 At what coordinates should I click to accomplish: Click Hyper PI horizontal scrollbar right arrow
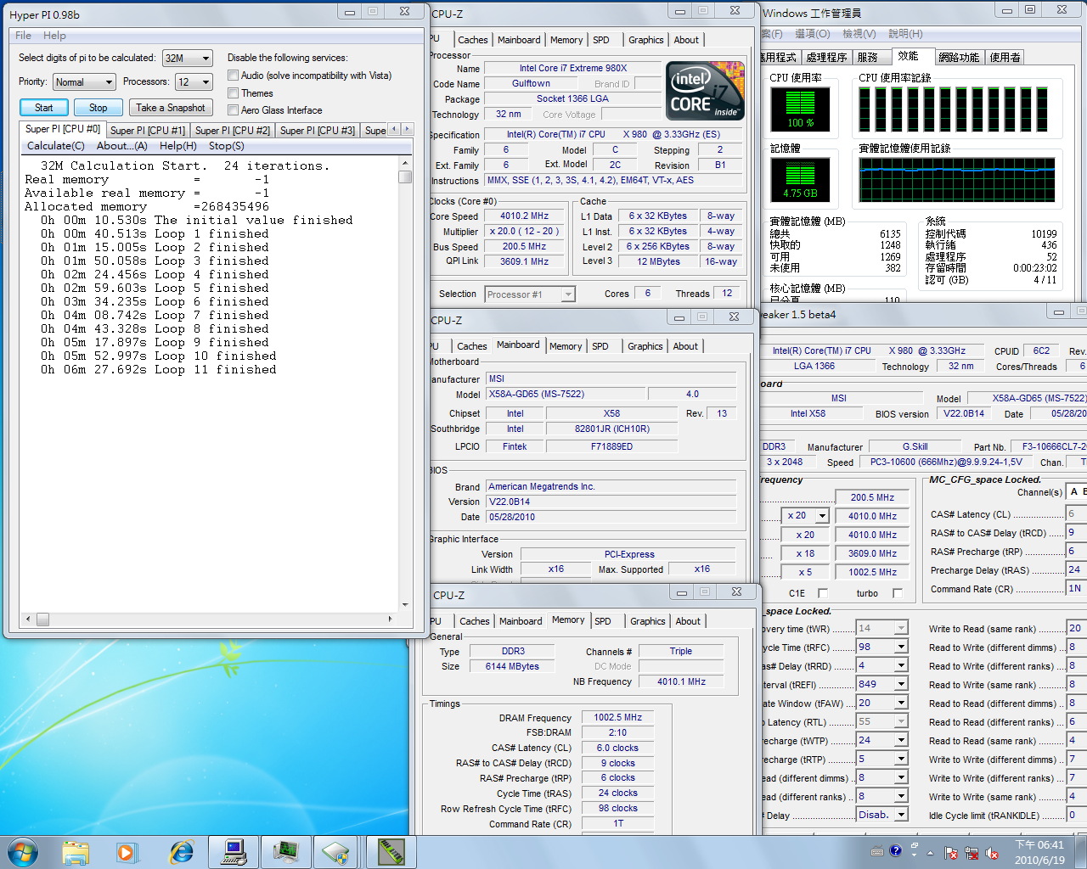click(x=390, y=619)
